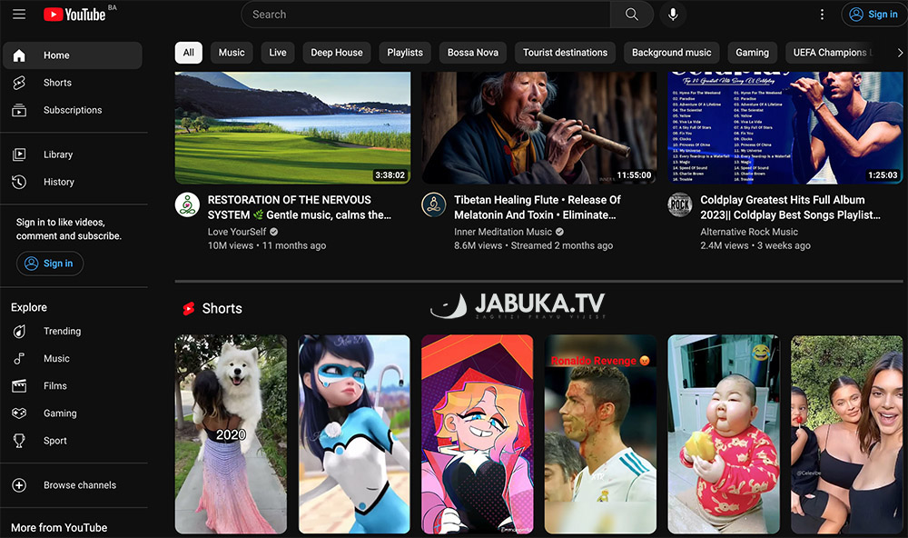Select the All filter chip
Screen dimensions: 908x538
[188, 53]
